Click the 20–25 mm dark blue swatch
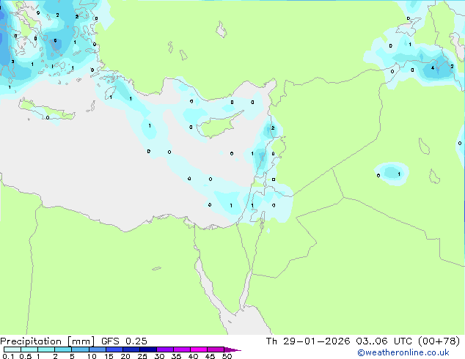This screenshot has height=359, width=465. [131, 349]
